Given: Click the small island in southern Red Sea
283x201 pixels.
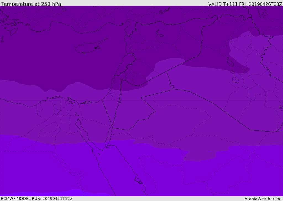Looking at the screenshot, I should click(x=138, y=181).
